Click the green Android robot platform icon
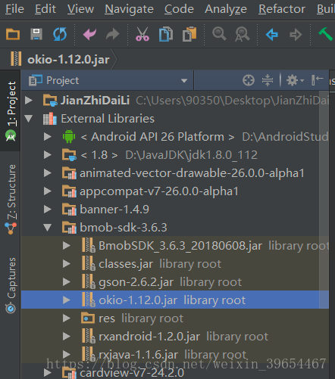Screen dimensions: 335x379 [x=69, y=136]
